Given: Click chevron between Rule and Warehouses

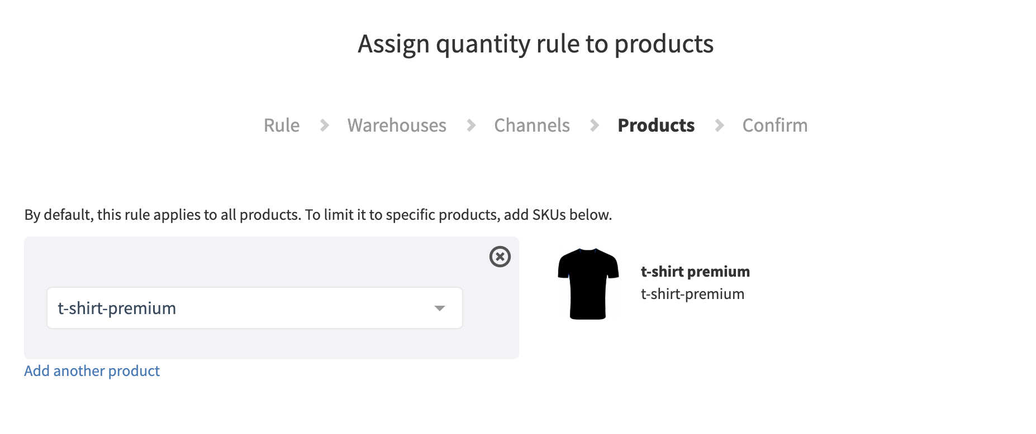Looking at the screenshot, I should coord(324,126).
